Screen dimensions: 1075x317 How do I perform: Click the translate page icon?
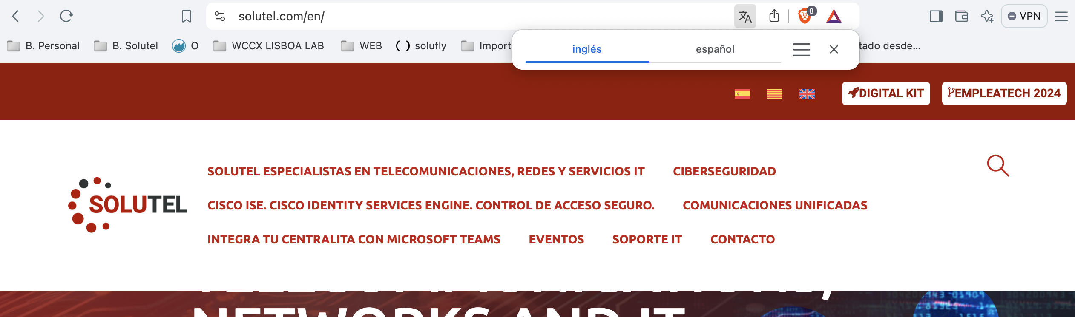(x=745, y=17)
